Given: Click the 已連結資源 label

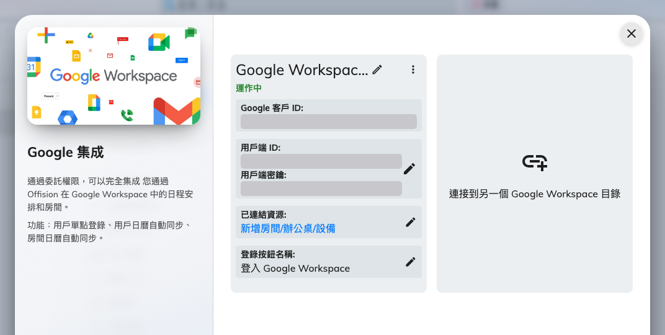Looking at the screenshot, I should [264, 215].
